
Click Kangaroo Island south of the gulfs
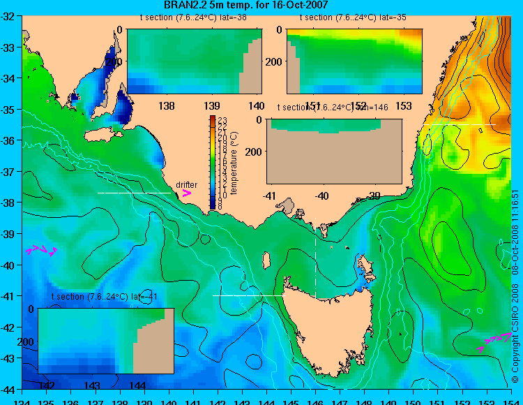tap(101, 135)
